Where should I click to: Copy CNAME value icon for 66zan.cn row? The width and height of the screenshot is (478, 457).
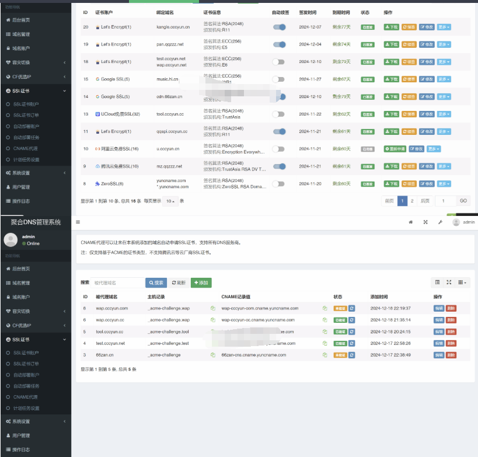click(325, 354)
